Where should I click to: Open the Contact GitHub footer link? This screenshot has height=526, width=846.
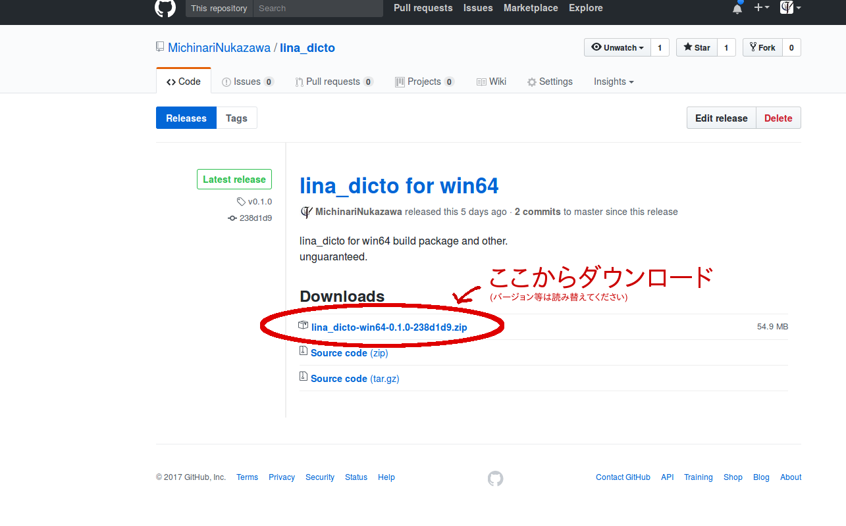pos(623,477)
